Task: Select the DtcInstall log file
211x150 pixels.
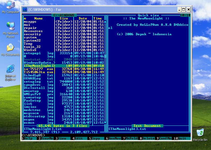Action: coord(64,88)
